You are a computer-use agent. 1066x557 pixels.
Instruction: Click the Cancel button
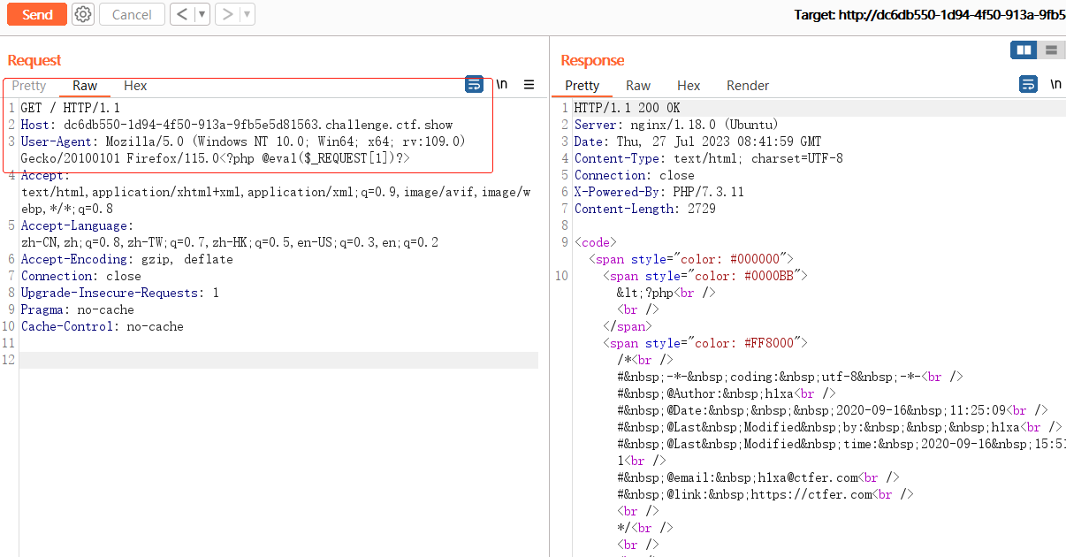tap(132, 14)
